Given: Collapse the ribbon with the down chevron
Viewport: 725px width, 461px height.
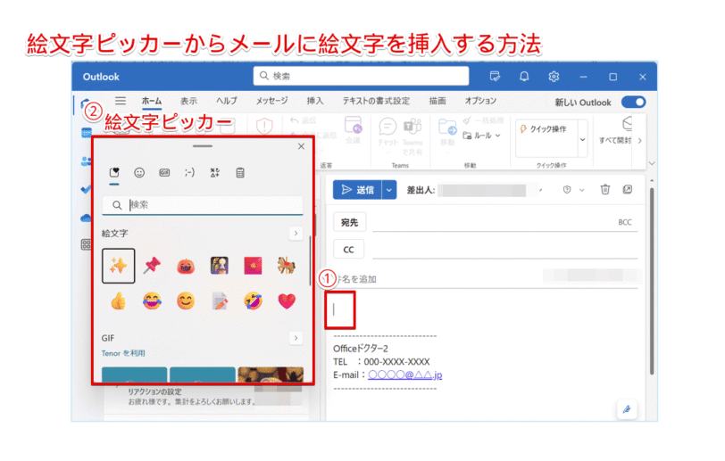Looking at the screenshot, I should (x=652, y=163).
